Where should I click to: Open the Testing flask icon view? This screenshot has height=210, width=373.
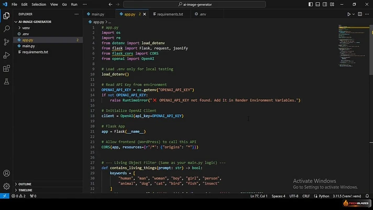[x=6, y=81]
